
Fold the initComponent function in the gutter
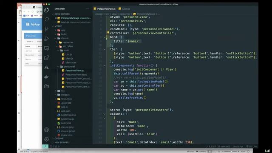pyautogui.click(x=105, y=65)
